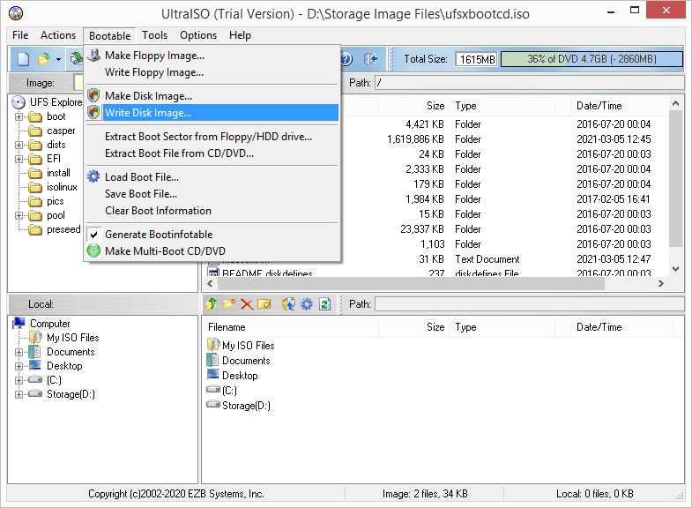This screenshot has height=508, width=692.
Task: Expand the boot folder tree node
Action: pos(19,116)
